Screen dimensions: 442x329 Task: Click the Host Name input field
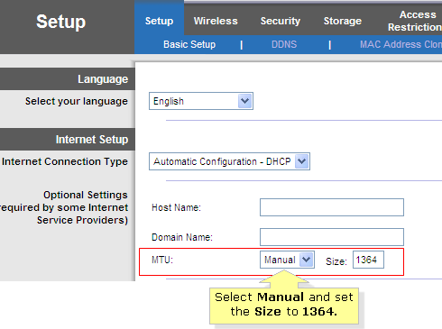point(332,207)
